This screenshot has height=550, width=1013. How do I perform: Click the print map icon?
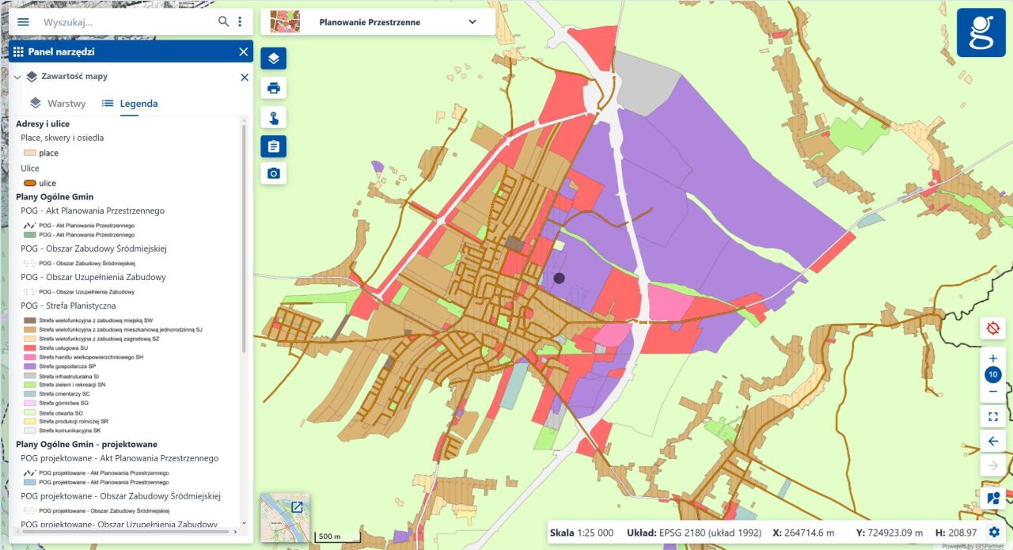(x=273, y=87)
